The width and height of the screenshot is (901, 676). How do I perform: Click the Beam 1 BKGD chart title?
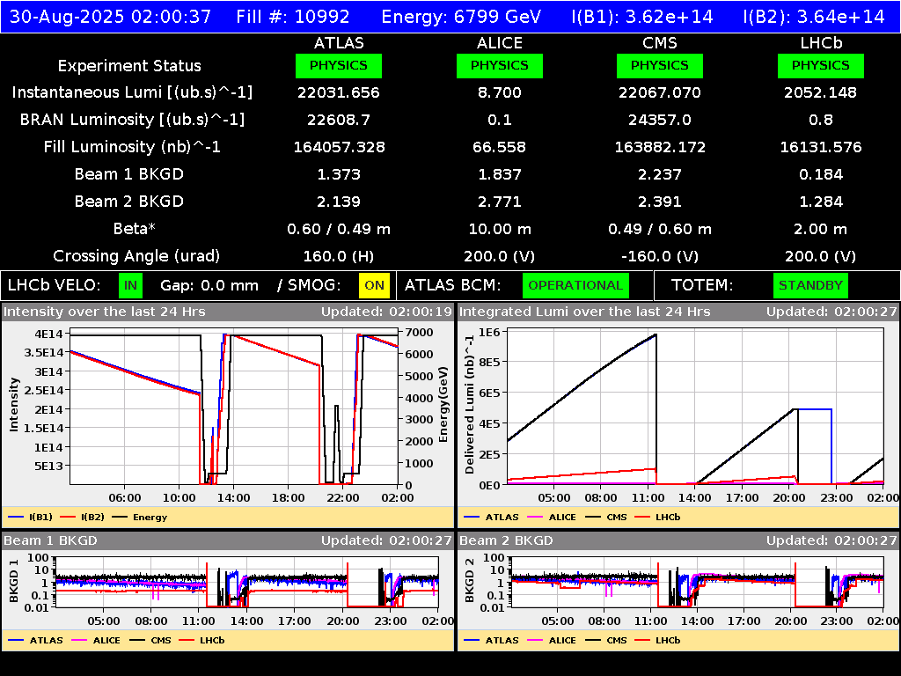50,540
